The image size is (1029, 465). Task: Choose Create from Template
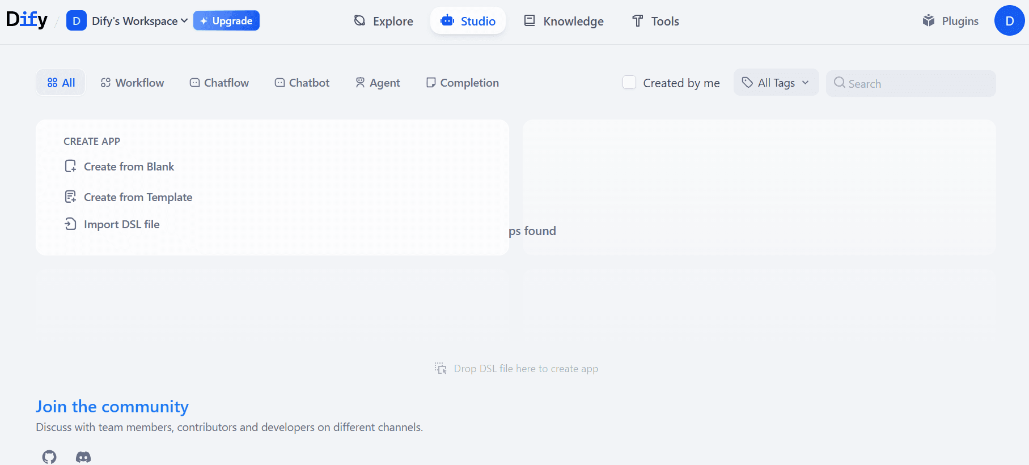coord(129,197)
